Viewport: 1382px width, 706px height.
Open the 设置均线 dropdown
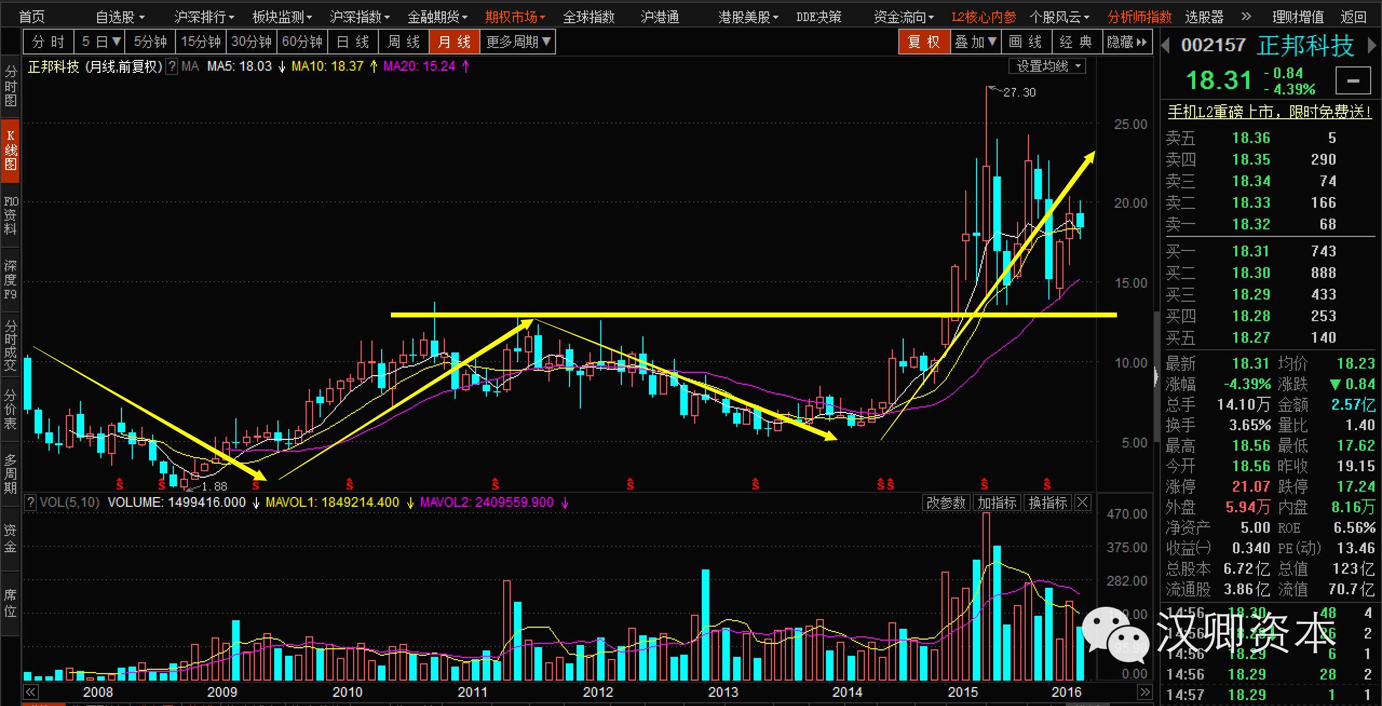[1047, 66]
